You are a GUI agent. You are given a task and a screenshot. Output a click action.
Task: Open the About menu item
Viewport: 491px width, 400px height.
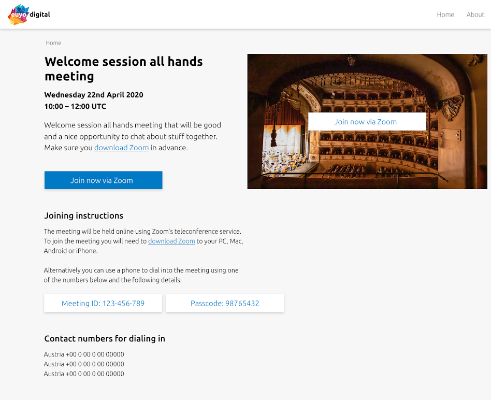point(475,15)
